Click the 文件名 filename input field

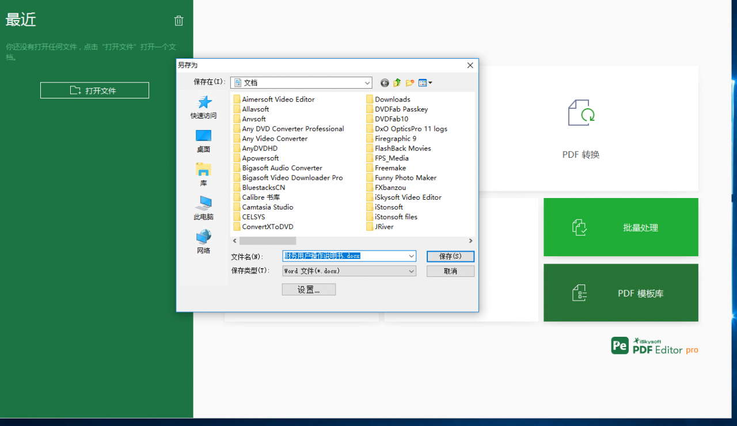345,256
